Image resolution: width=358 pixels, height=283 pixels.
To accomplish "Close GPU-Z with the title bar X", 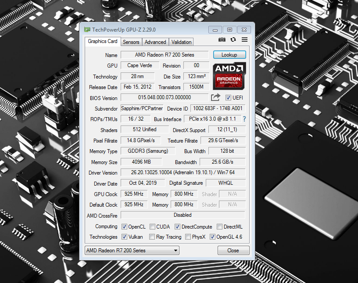I will pyautogui.click(x=244, y=30).
